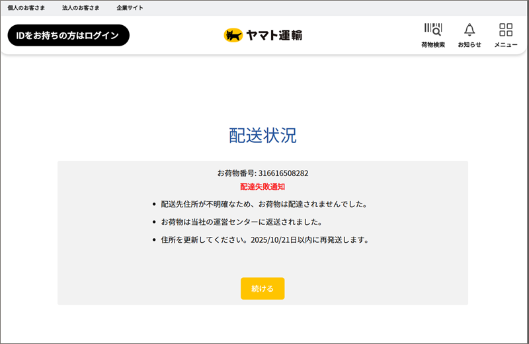Open the menu using the four-square grid icon
The height and width of the screenshot is (344, 529).
(x=506, y=30)
